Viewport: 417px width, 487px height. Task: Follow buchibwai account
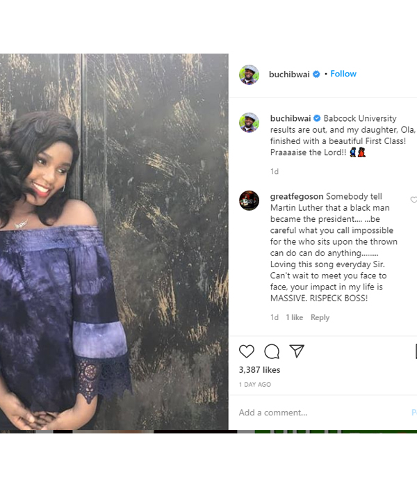(x=343, y=74)
